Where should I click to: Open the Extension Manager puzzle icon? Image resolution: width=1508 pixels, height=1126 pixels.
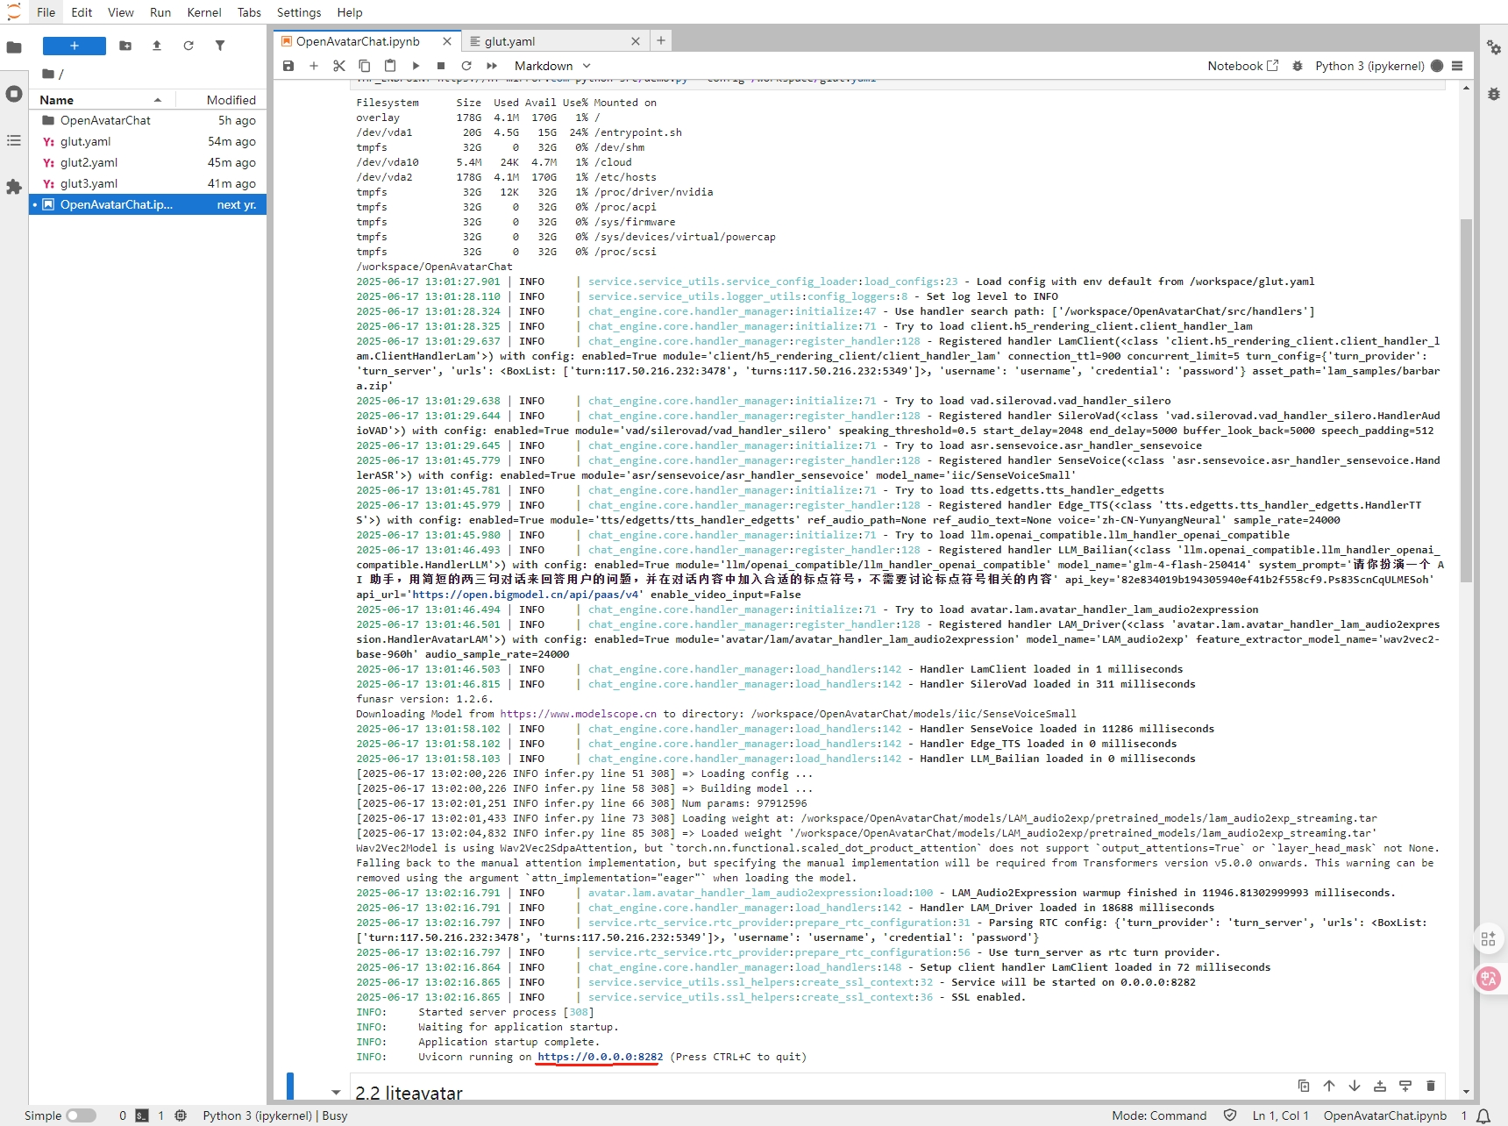click(x=14, y=187)
